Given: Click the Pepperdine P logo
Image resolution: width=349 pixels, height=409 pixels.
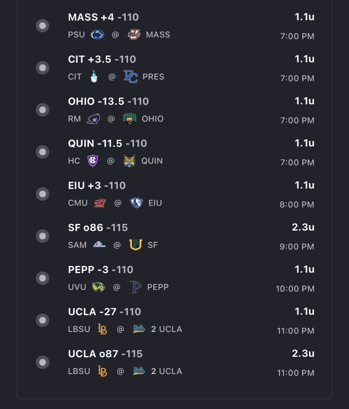Looking at the screenshot, I should [135, 287].
